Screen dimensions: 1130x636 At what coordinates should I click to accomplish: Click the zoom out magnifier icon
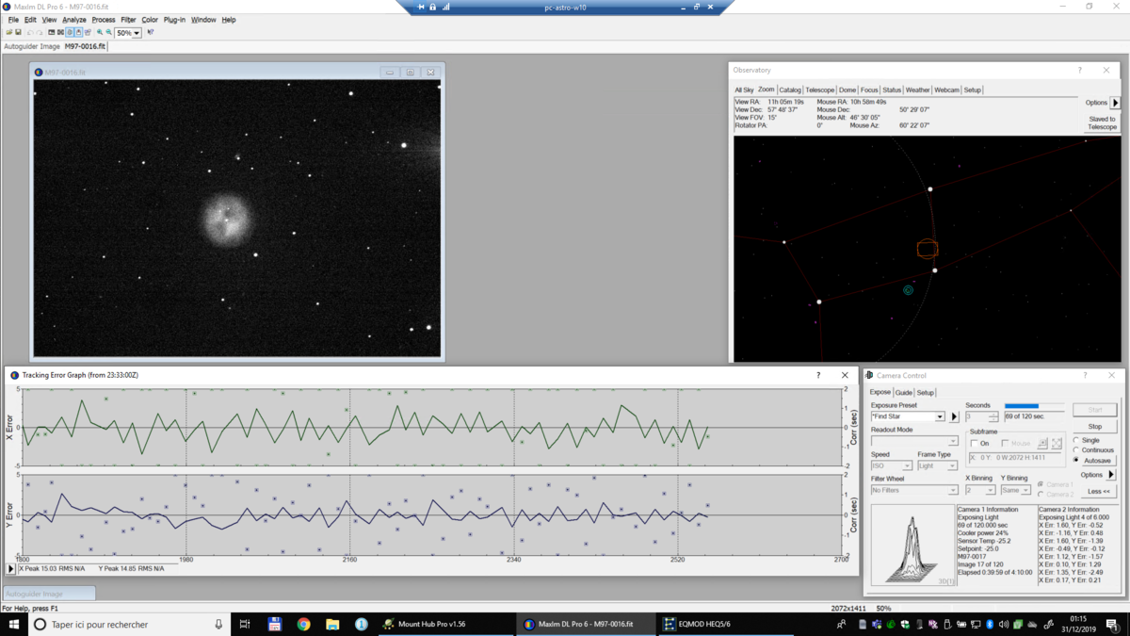click(x=108, y=32)
